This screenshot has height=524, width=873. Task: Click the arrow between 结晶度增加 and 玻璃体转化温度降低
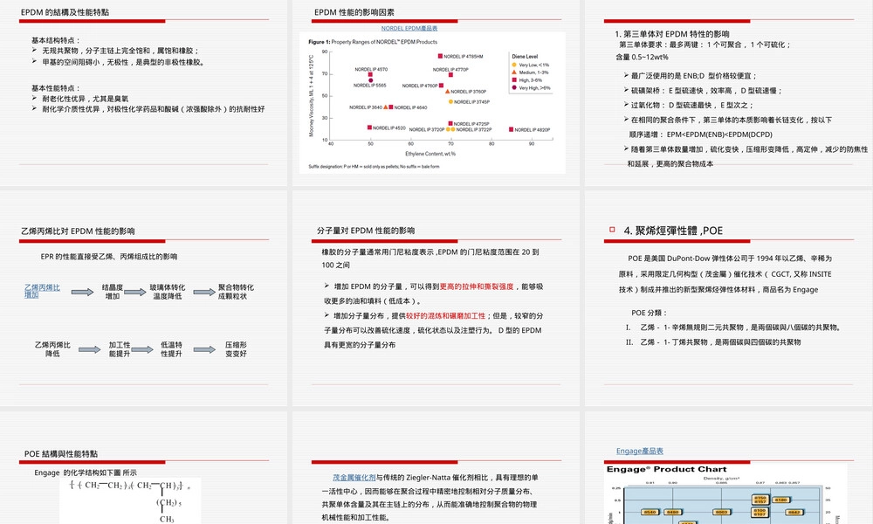(x=135, y=292)
